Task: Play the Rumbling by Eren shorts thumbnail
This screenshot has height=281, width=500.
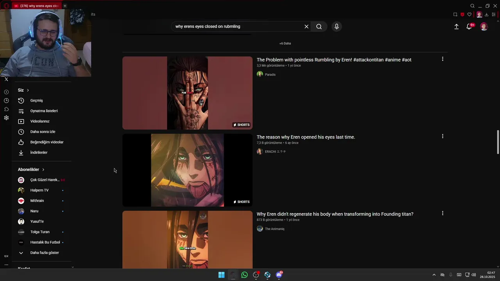Action: 187,93
